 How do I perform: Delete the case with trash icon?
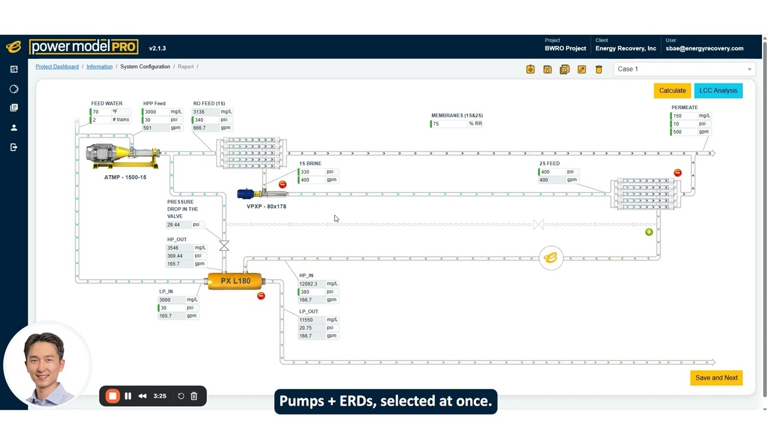[599, 70]
